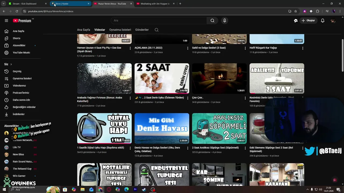The height and width of the screenshot is (193, 344).
Task: Switch to Ana Sayfa channel tab
Action: pos(84,30)
